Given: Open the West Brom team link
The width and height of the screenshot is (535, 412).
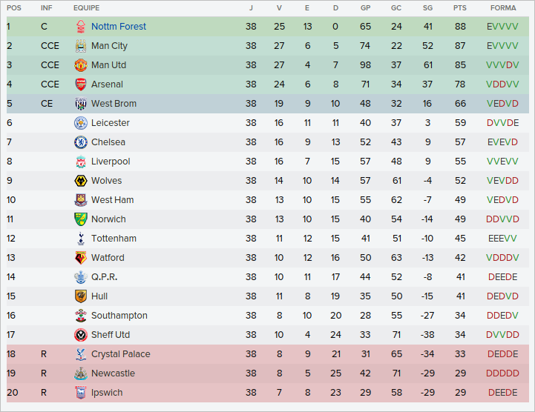Looking at the screenshot, I should click(x=114, y=104).
